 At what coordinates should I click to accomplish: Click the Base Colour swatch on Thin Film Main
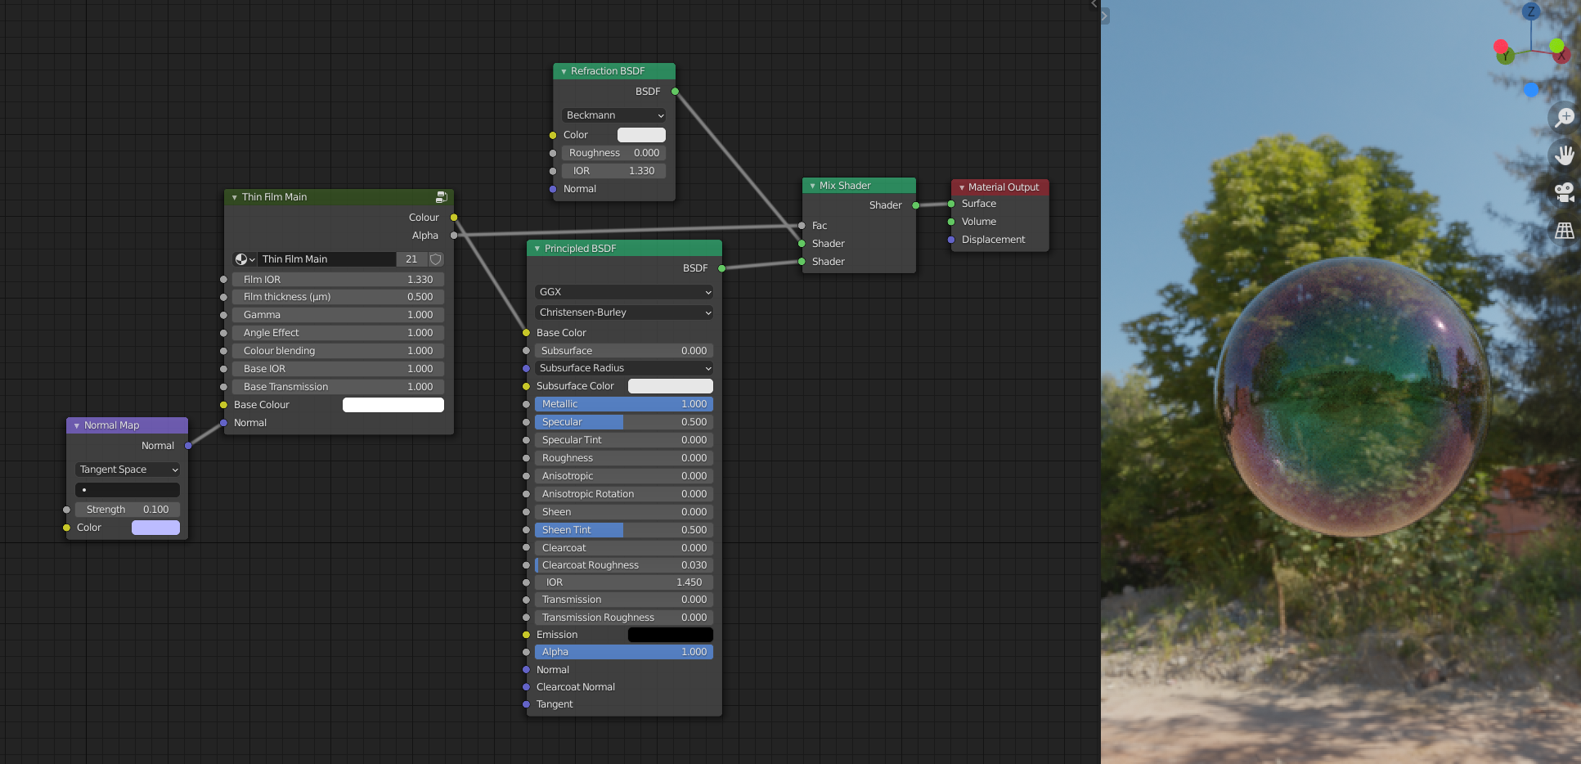tap(393, 404)
